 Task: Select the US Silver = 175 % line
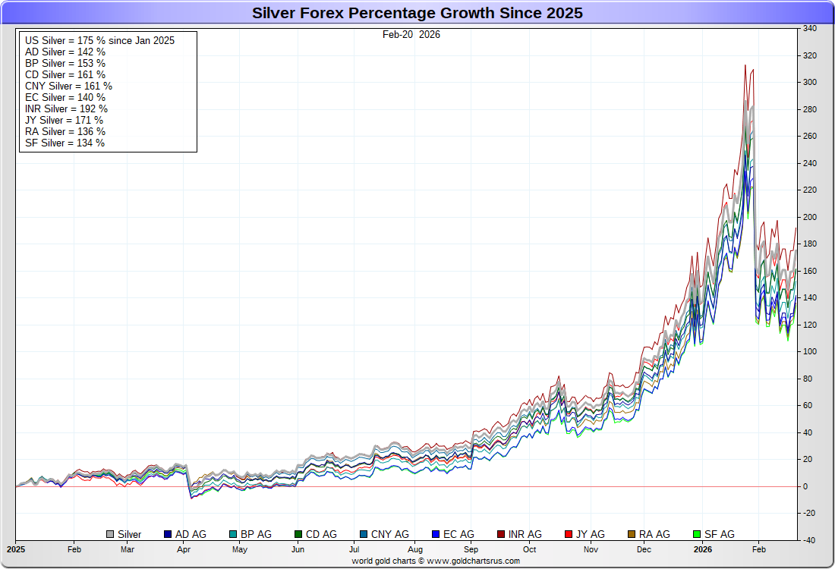pos(99,40)
